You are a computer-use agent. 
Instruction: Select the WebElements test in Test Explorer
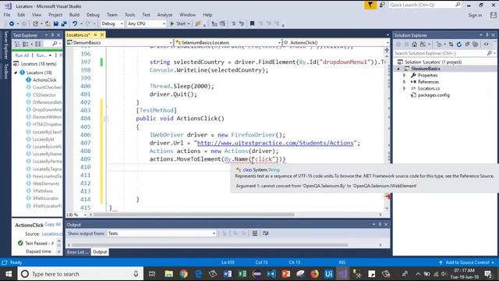tap(46, 183)
